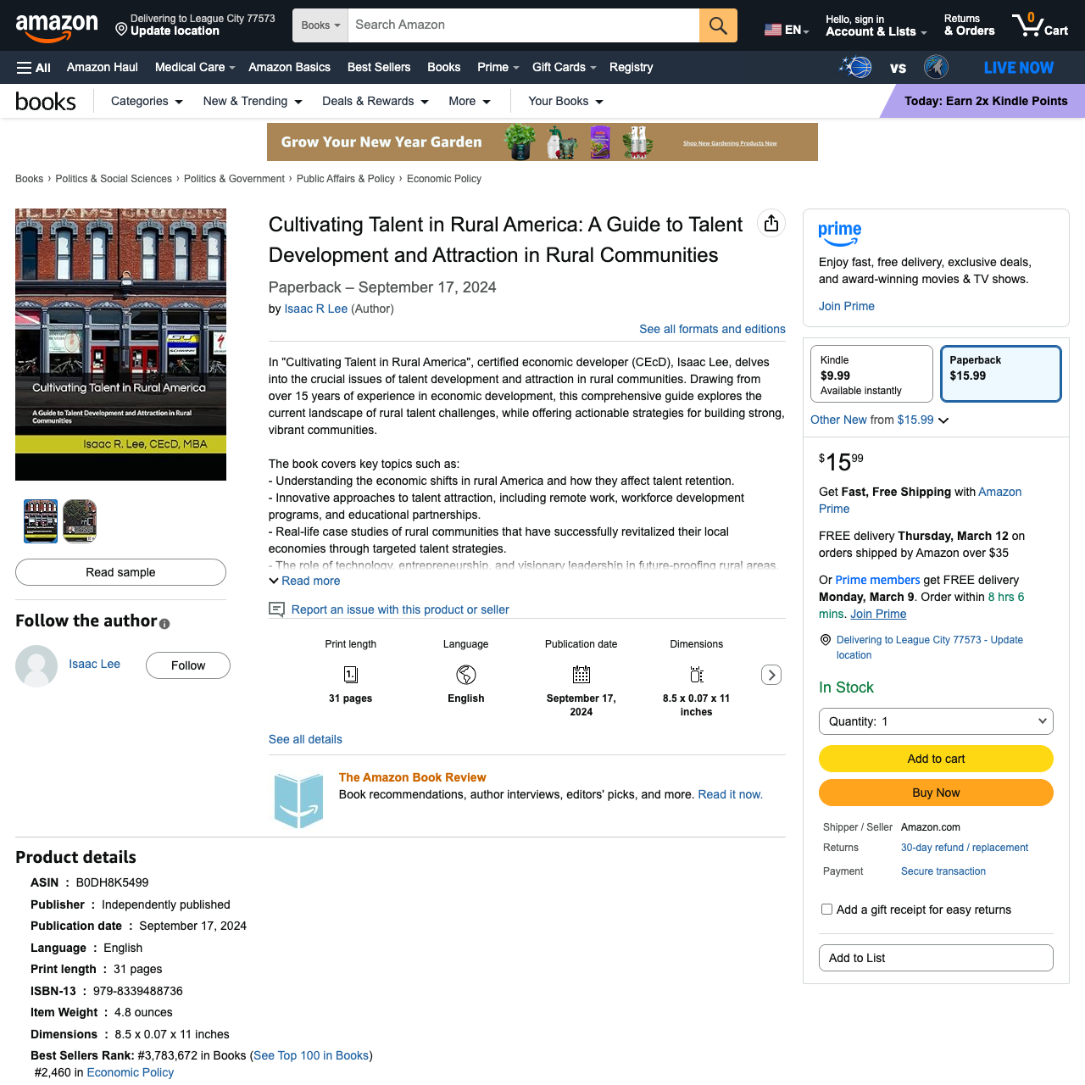Click the search magnifier icon
The height and width of the screenshot is (1085, 1085).
(x=717, y=25)
